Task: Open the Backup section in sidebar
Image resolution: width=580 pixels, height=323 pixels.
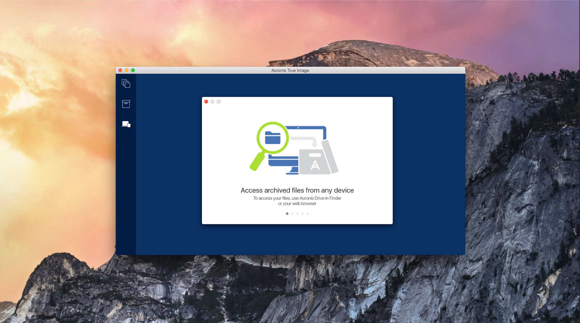Action: (126, 84)
